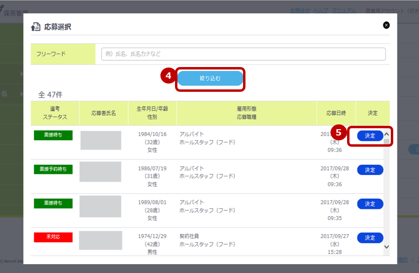Click the 応募選択 document icon in title
This screenshot has height=273, width=419.
(x=35, y=27)
